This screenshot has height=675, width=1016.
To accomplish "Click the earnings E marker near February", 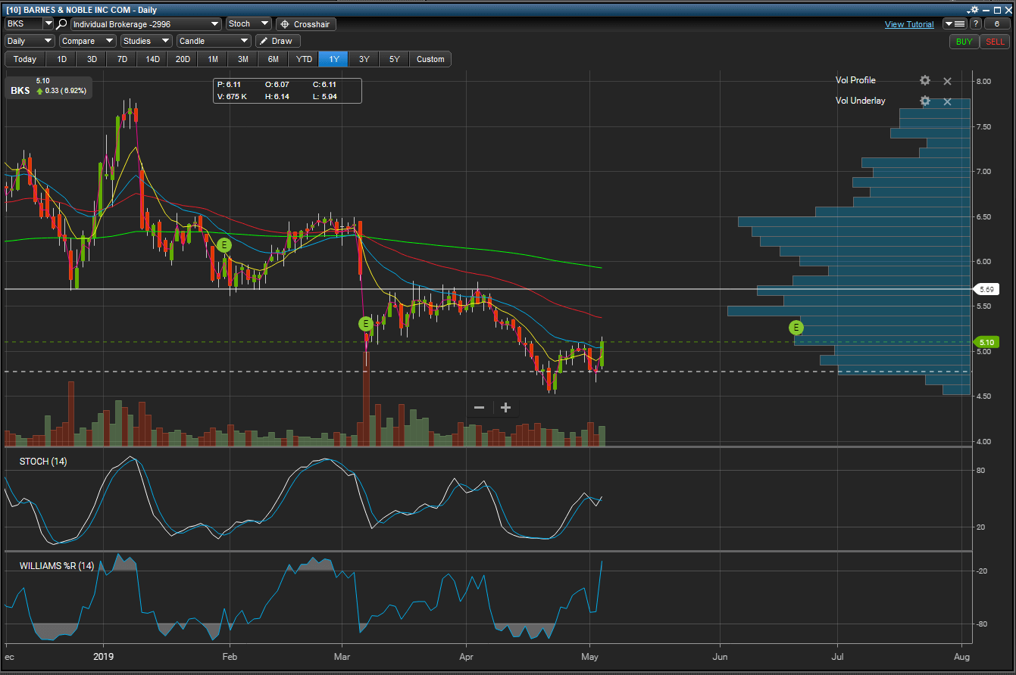I will pos(224,244).
